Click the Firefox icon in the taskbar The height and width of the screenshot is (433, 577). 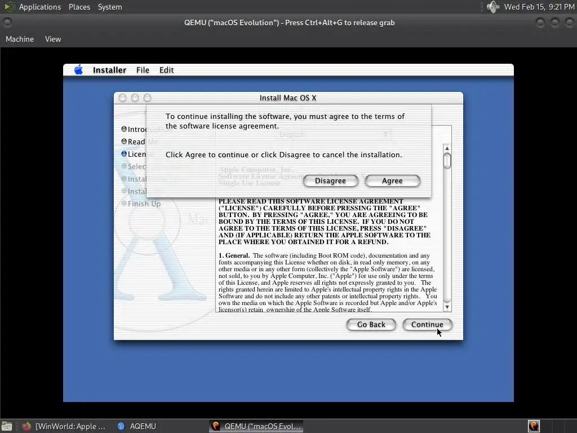[26, 426]
